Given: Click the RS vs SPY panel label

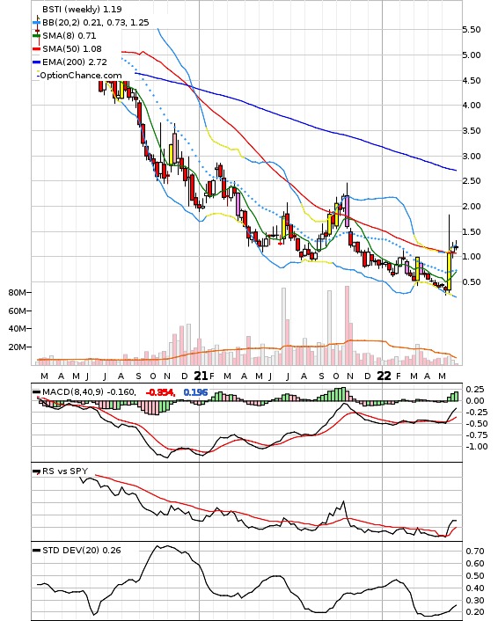Looking at the screenshot, I should (x=65, y=471).
